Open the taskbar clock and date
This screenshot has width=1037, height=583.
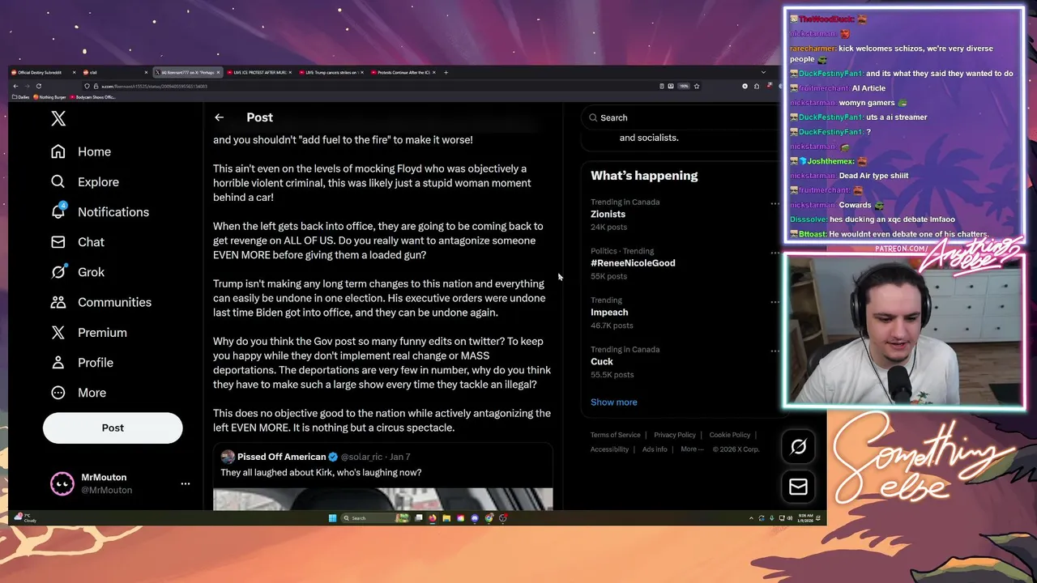click(804, 518)
